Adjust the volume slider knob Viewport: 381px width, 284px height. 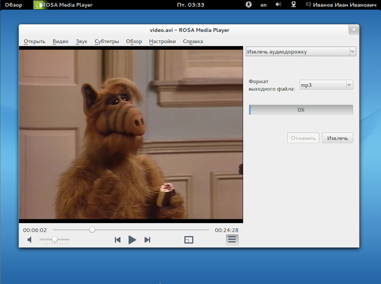pos(55,240)
